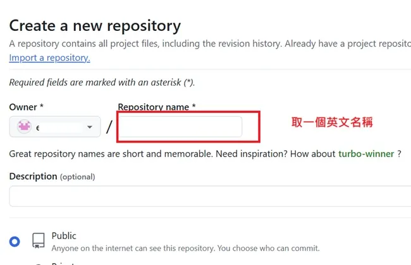Follow the "Import a repository" link
411x265 pixels.
49,58
